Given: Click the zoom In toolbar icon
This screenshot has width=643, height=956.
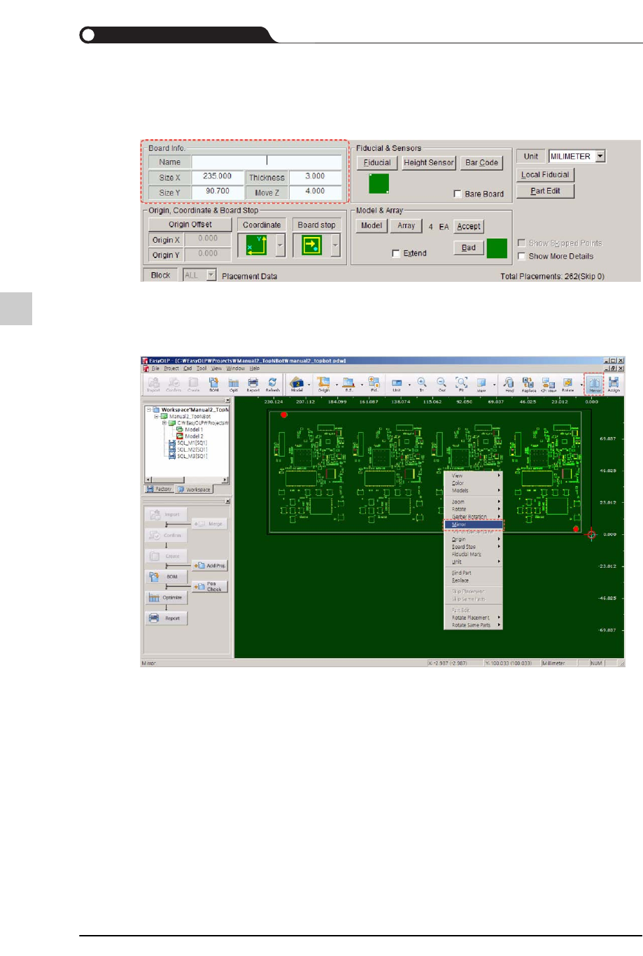Looking at the screenshot, I should coord(422,383).
